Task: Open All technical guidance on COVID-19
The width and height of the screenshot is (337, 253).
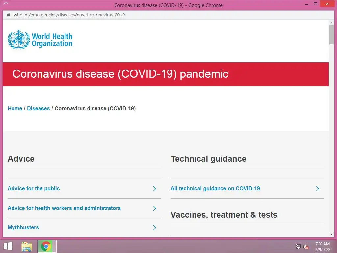Action: click(x=215, y=188)
